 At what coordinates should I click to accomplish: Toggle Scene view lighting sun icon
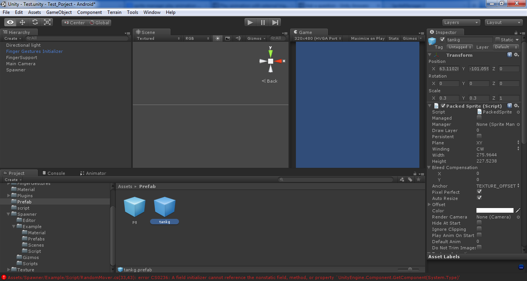(x=218, y=38)
